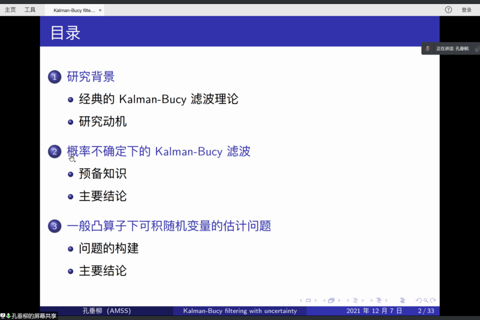
Task: Click the frame navigation stacked rectangles icon
Action: click(331, 300)
